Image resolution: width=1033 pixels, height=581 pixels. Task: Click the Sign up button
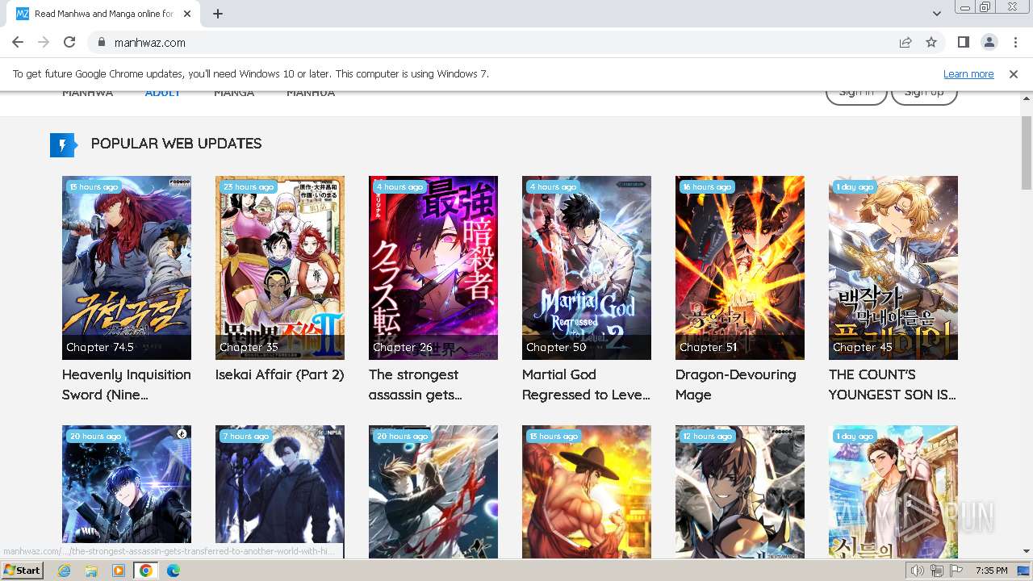tap(924, 95)
